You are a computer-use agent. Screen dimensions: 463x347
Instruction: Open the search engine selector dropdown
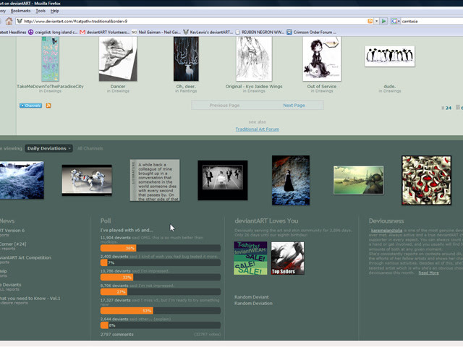[x=396, y=21]
